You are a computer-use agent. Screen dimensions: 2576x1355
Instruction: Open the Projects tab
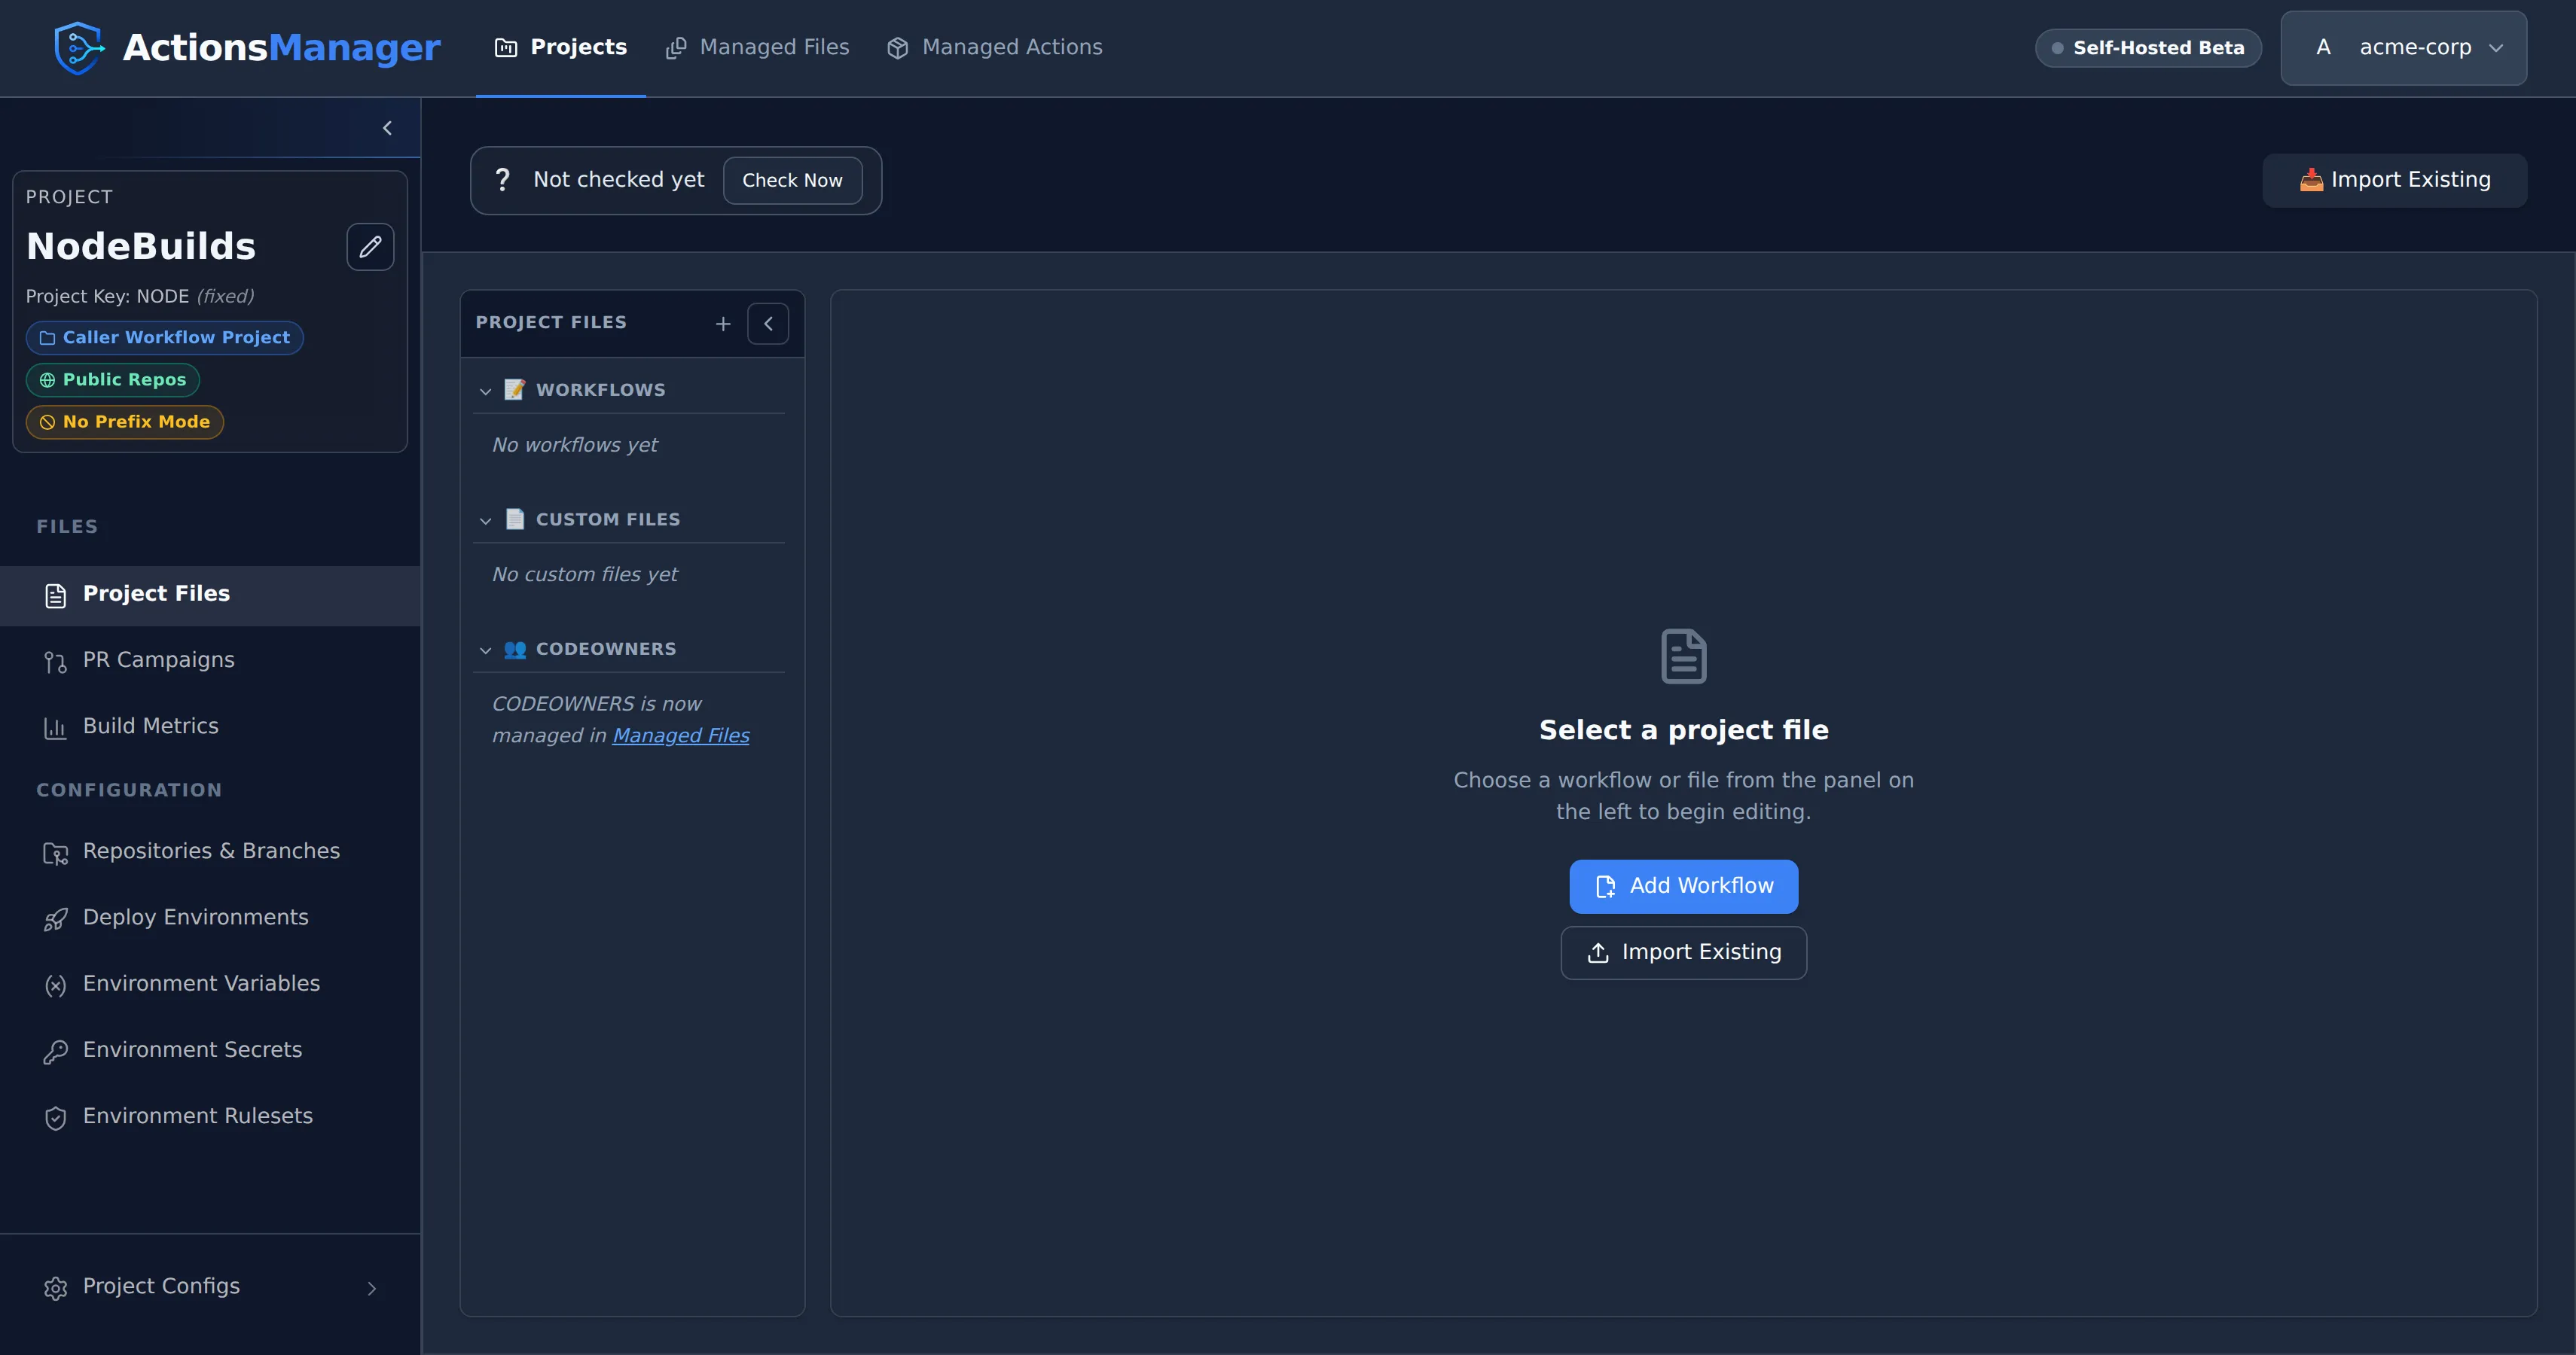pos(560,47)
